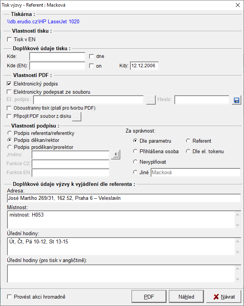Open print preview with Náhled button
Viewport: 244px width, 306px height.
point(186,297)
